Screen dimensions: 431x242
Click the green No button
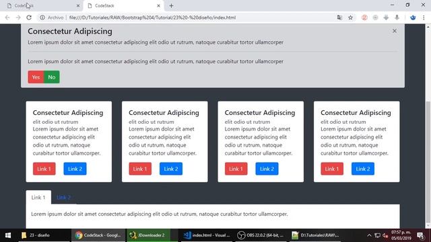coord(52,77)
